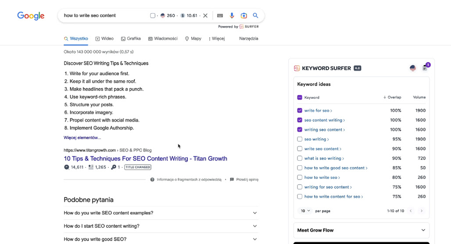The height and width of the screenshot is (244, 451).
Task: Open Informacje o fragmentach z odpowiedzią
Action: [189, 179]
